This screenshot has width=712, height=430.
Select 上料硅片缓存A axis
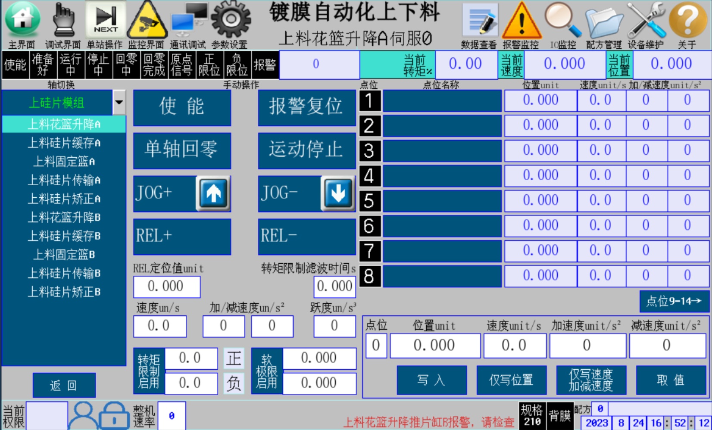point(64,143)
